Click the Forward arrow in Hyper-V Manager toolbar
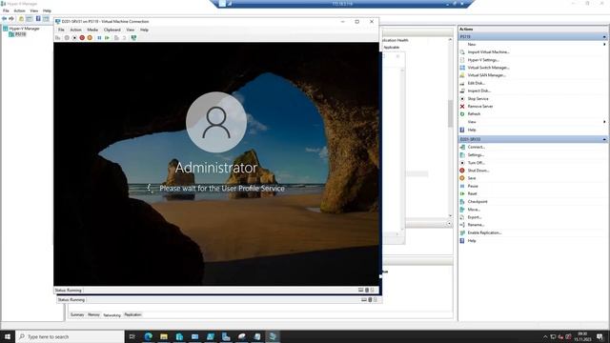 pyautogui.click(x=11, y=19)
